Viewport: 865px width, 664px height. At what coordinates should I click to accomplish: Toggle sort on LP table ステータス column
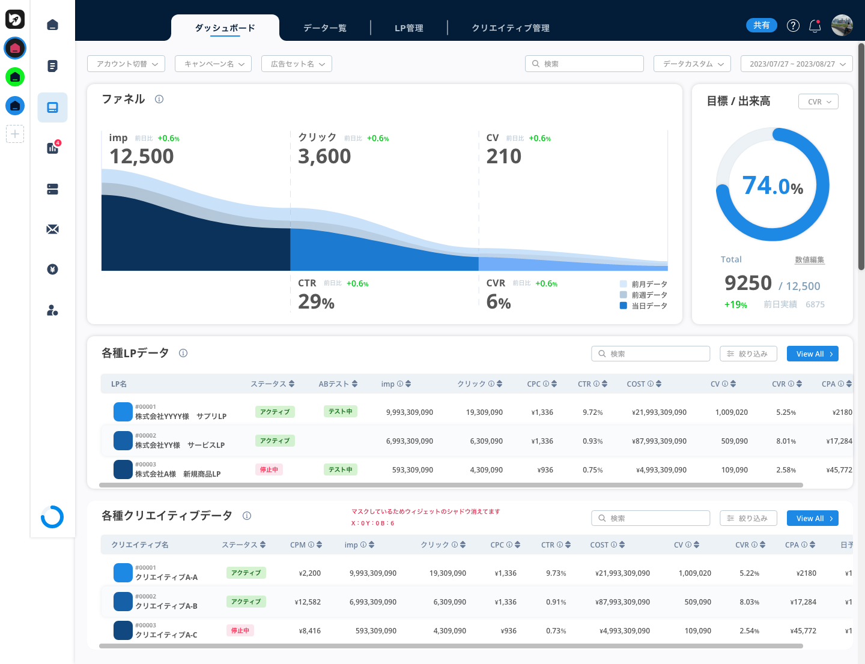[291, 384]
